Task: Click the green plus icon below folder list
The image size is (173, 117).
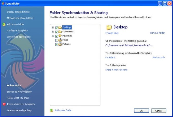Action: 51,110
